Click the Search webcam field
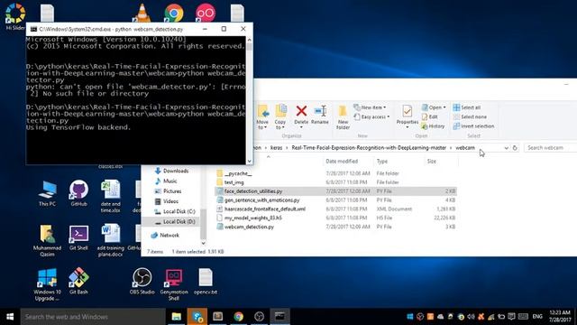 [550, 148]
